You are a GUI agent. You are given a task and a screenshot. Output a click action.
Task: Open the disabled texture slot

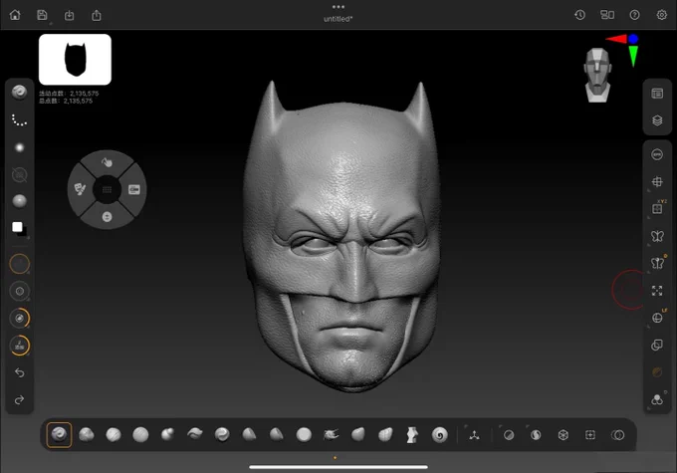pos(20,175)
